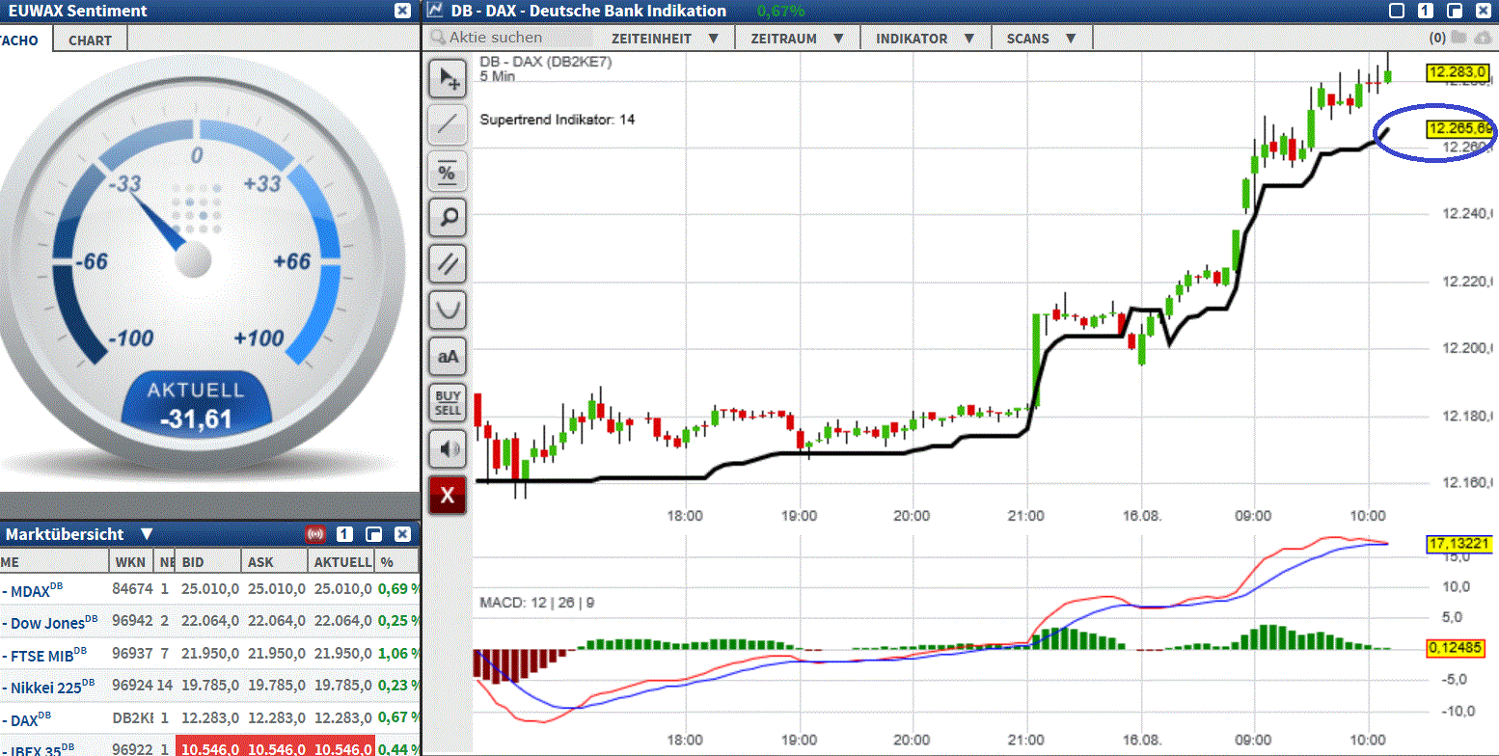Click the BUY SELL button

tap(447, 402)
